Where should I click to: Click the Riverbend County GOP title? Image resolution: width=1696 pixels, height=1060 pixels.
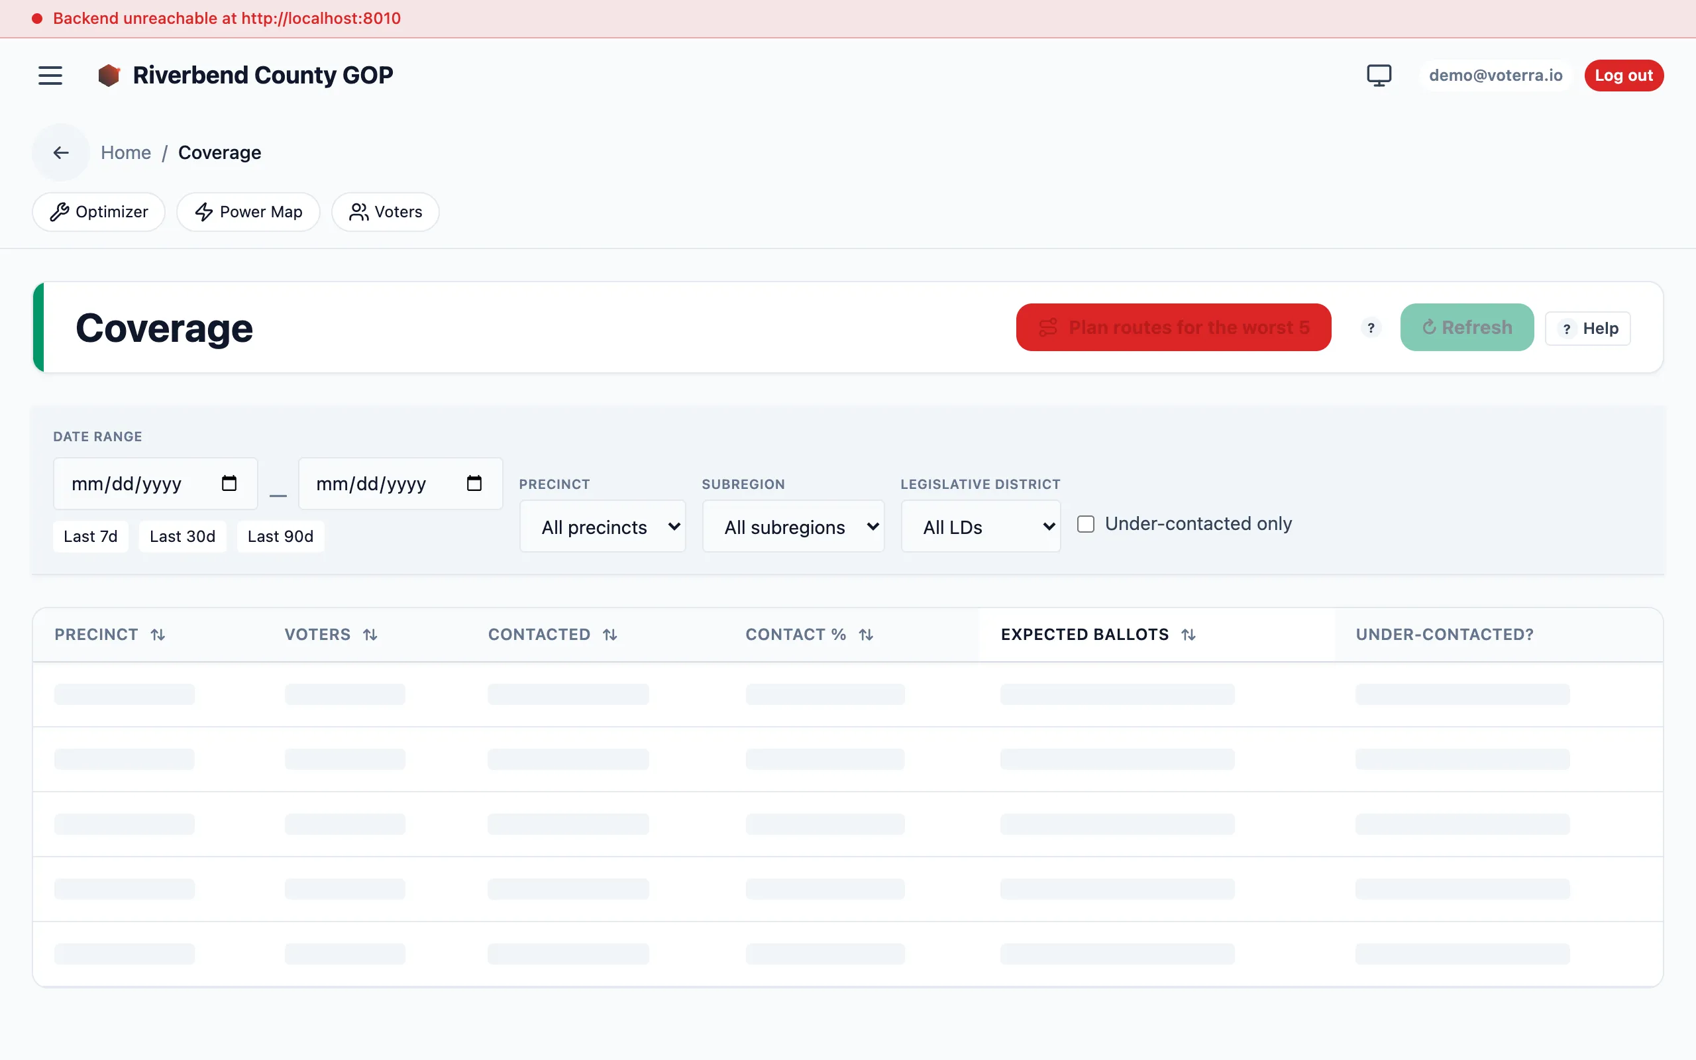pos(263,75)
